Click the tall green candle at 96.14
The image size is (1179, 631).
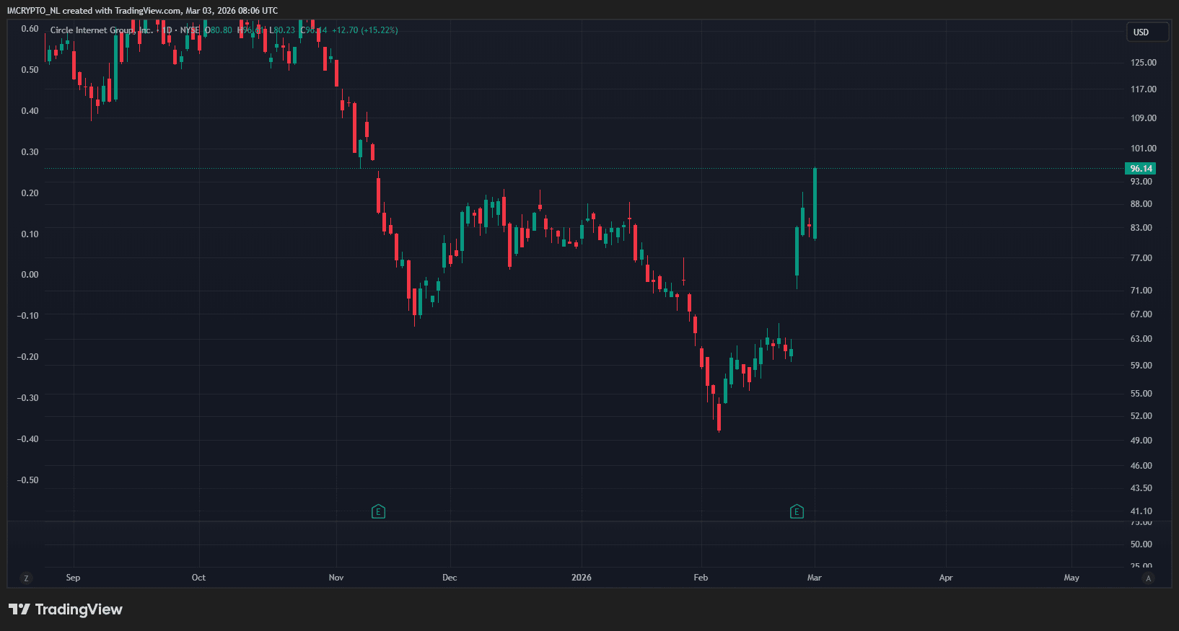(x=815, y=202)
